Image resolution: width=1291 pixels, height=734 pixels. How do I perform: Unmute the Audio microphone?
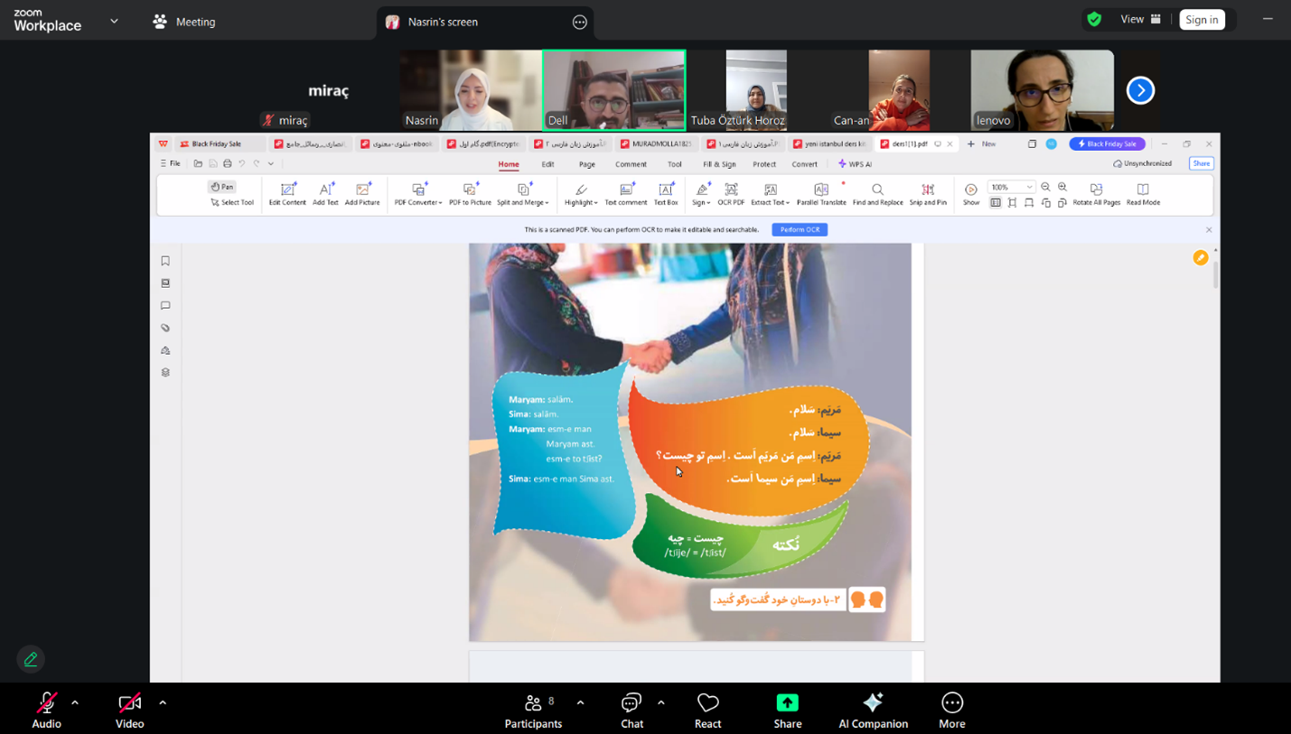[x=46, y=711]
